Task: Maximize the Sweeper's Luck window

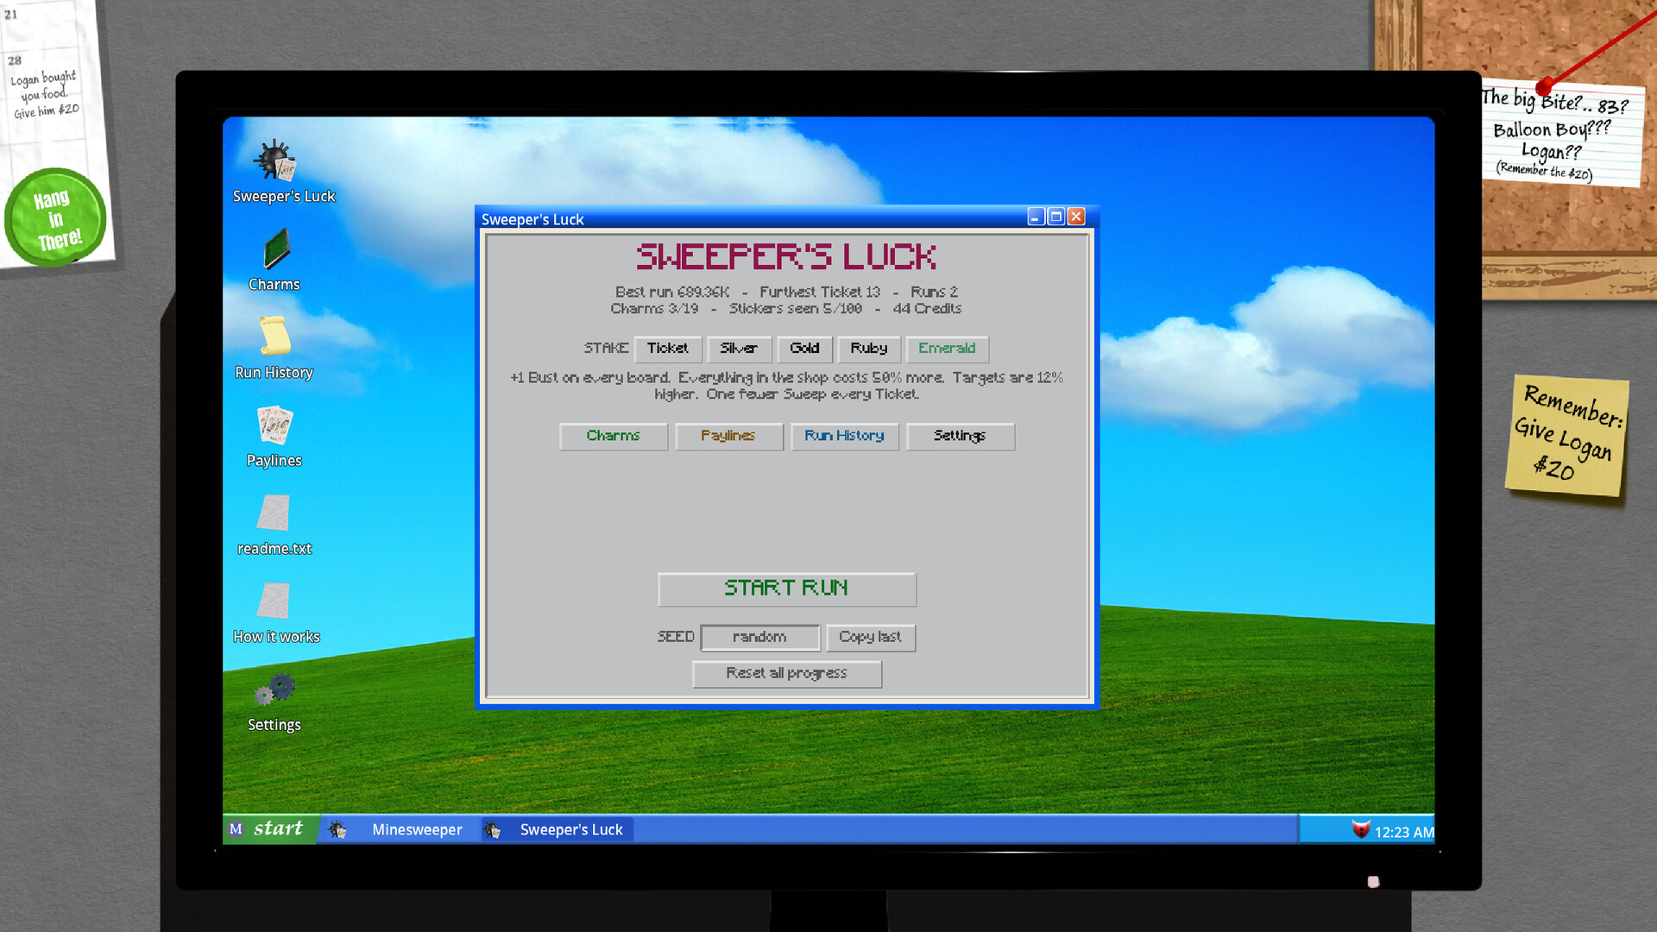Action: click(x=1055, y=217)
